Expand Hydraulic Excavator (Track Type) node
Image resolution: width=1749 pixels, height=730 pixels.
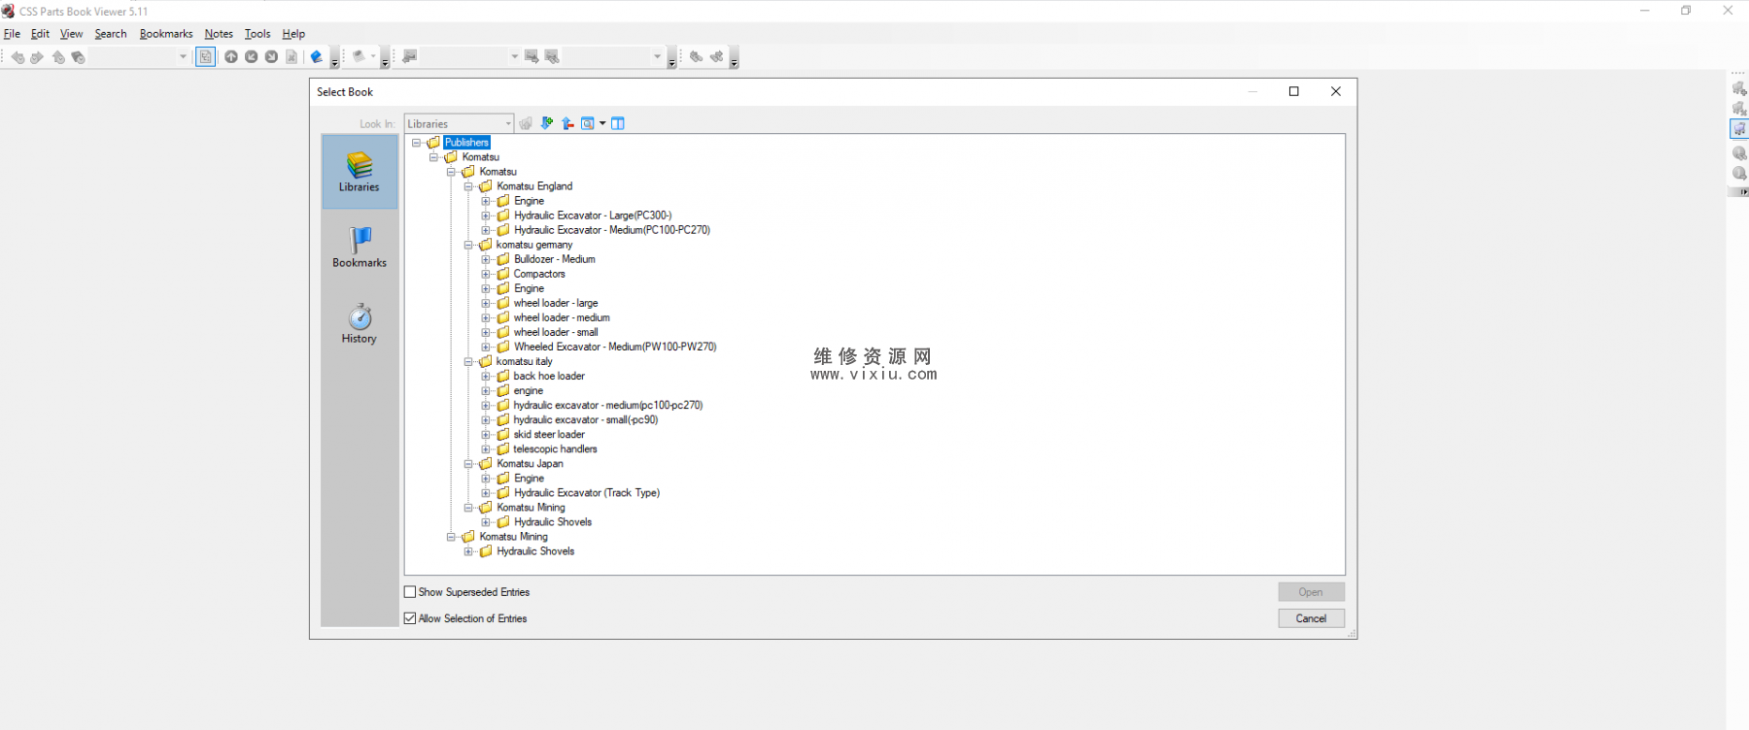[x=486, y=493]
